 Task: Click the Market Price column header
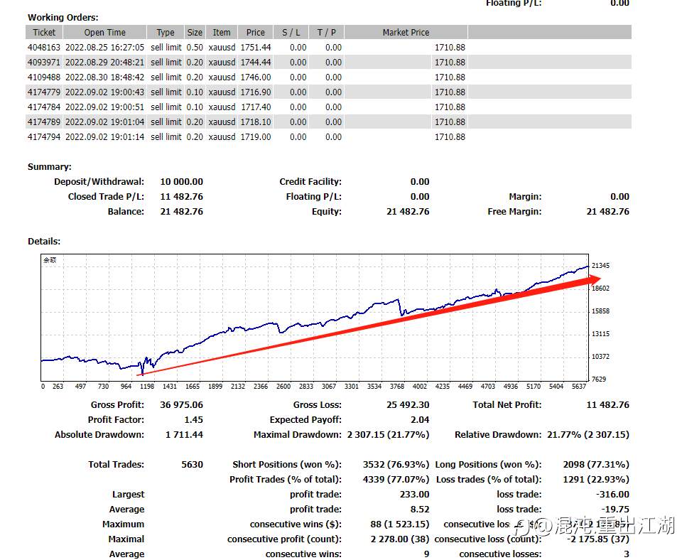[x=406, y=33]
